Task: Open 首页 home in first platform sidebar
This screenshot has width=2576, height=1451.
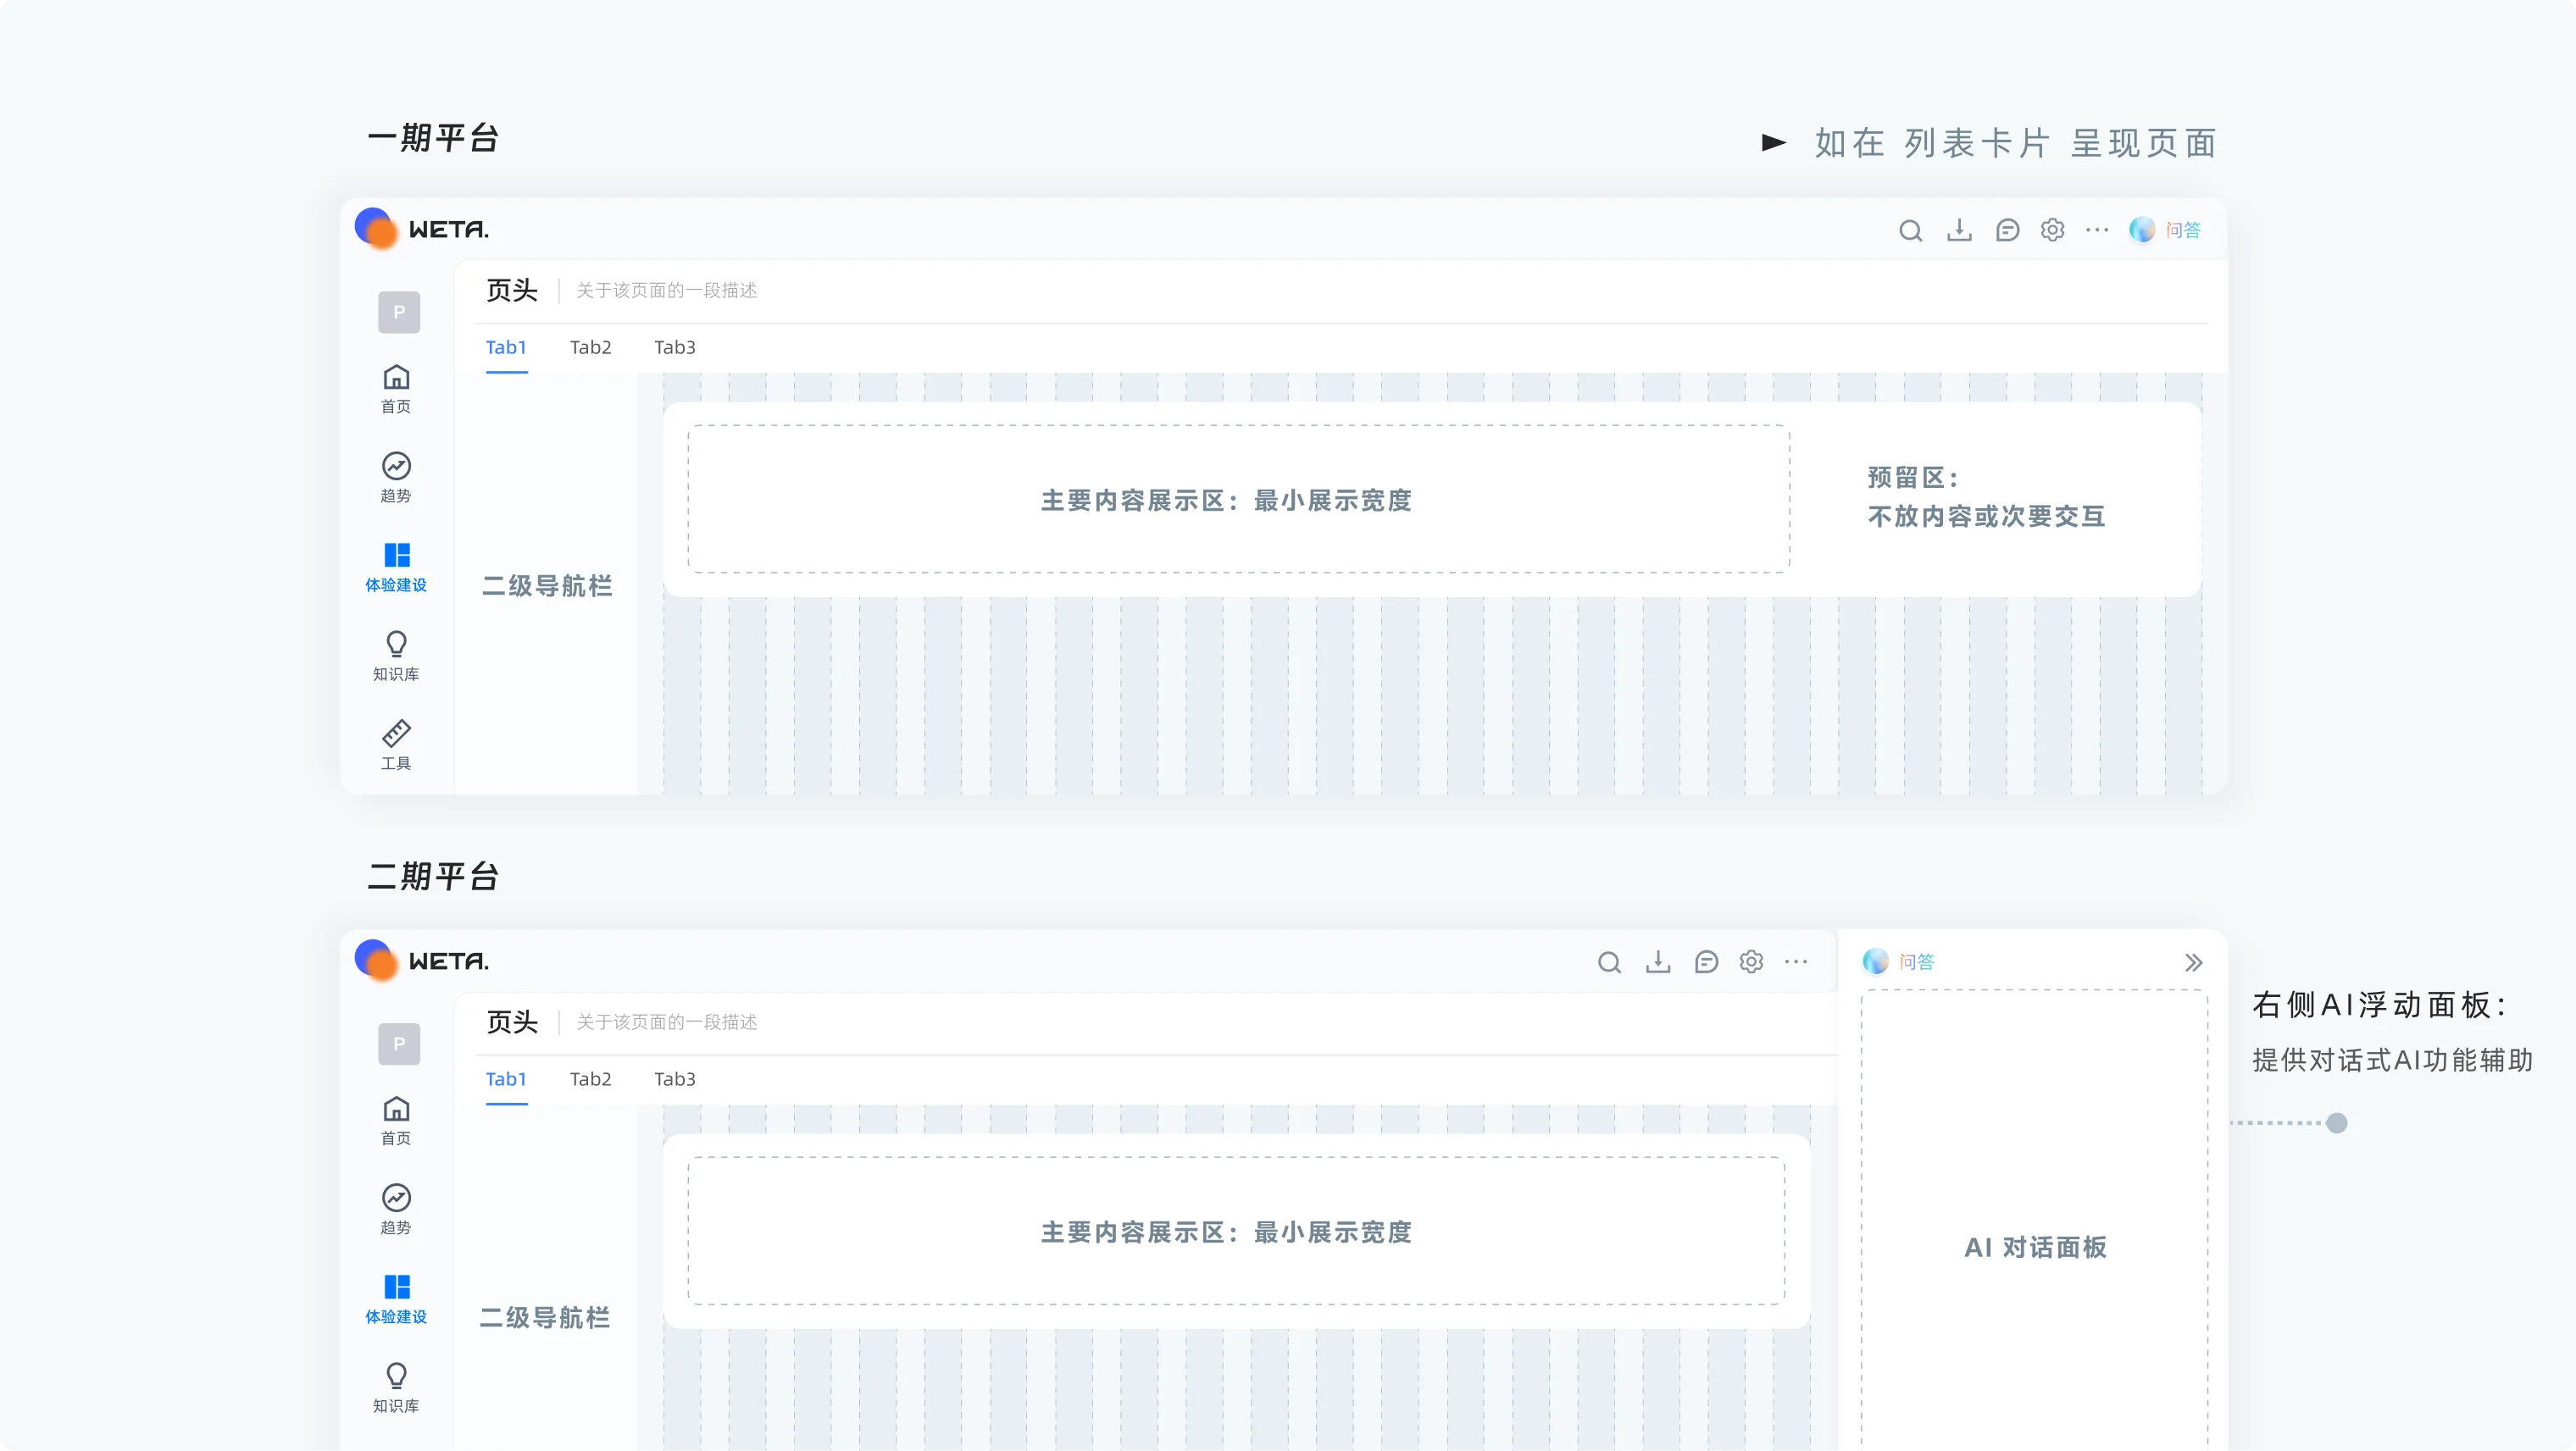Action: (396, 389)
